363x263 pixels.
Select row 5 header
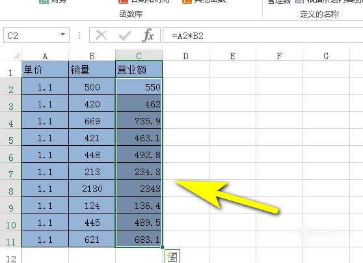click(x=10, y=137)
